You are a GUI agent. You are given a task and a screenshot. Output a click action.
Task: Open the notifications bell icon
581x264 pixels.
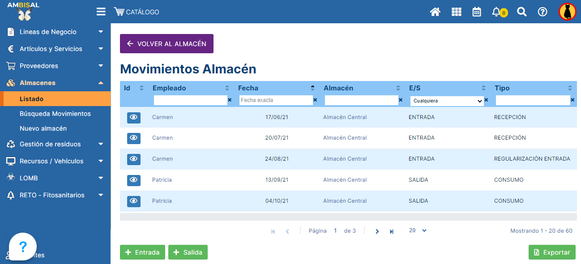pos(496,12)
